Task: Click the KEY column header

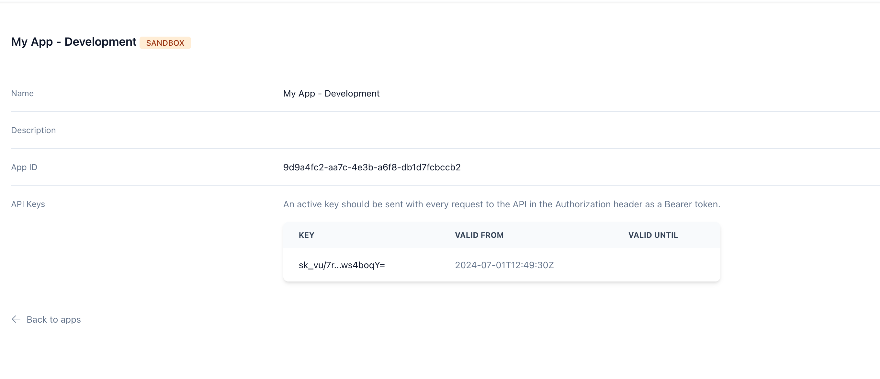Action: 306,235
